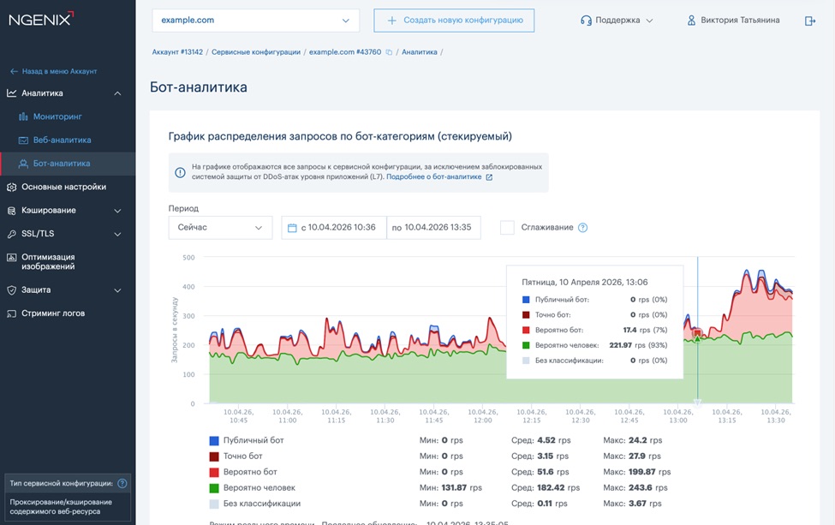Viewport: 835px width, 525px height.
Task: Click the Вероятно бот red color swatch
Action: pos(214,472)
